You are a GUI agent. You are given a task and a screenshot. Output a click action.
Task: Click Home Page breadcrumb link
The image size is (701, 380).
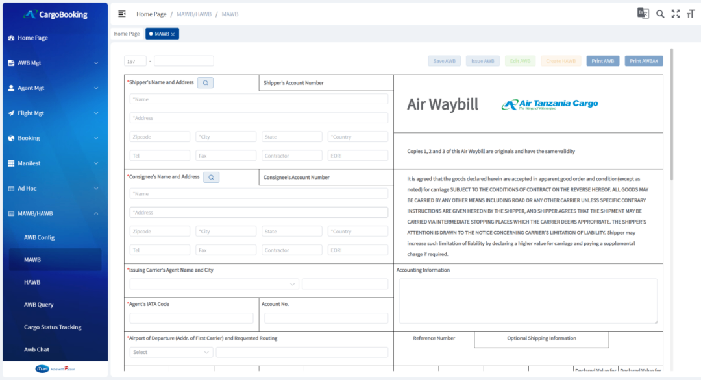point(151,14)
